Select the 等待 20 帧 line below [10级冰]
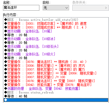Viewport: 109px width, 103px height. coord(56,43)
